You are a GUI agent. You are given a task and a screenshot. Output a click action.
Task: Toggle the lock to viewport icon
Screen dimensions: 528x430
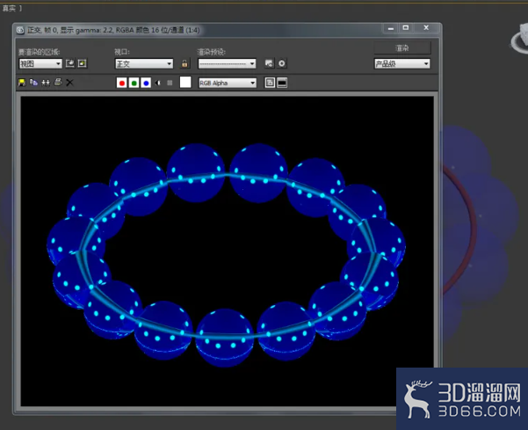[184, 63]
